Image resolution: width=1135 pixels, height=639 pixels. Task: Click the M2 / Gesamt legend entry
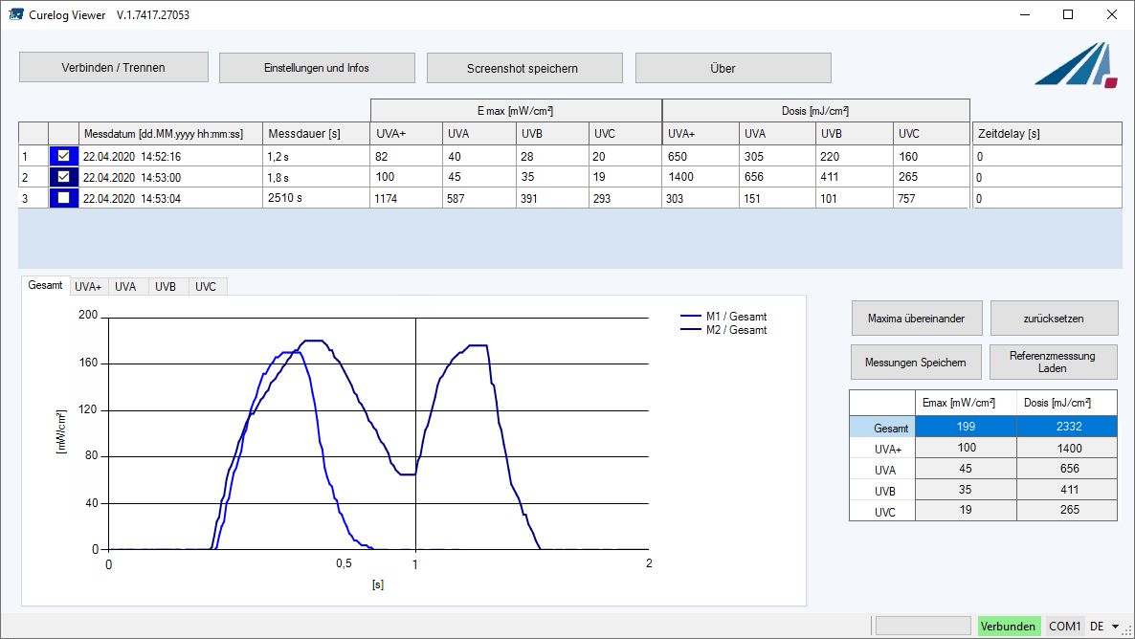click(x=723, y=330)
